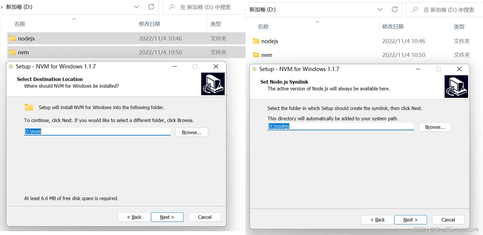
Task: Go Back in Select Destination Location dialog
Action: 134,217
